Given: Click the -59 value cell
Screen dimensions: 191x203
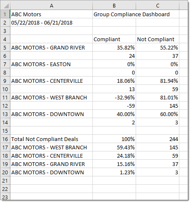Looking at the screenshot, I should [114, 106].
